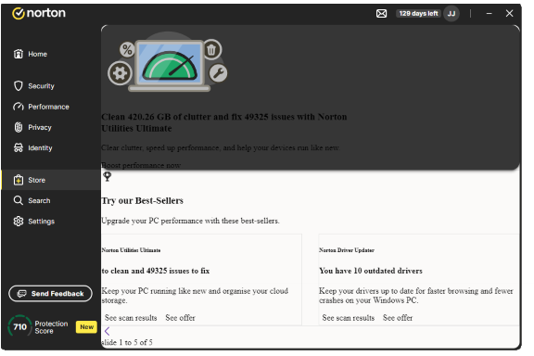Viewport: 534px width, 356px height.
Task: Click the 129 days left badge
Action: click(x=418, y=14)
